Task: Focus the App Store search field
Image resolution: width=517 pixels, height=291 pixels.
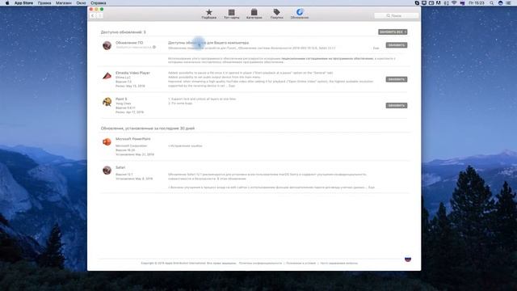Action: [x=396, y=15]
